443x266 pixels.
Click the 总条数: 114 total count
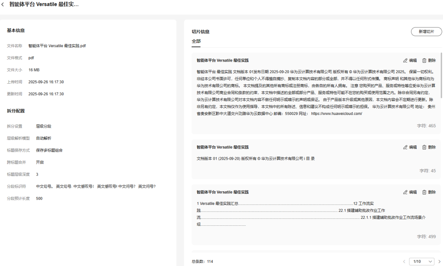click(202, 261)
